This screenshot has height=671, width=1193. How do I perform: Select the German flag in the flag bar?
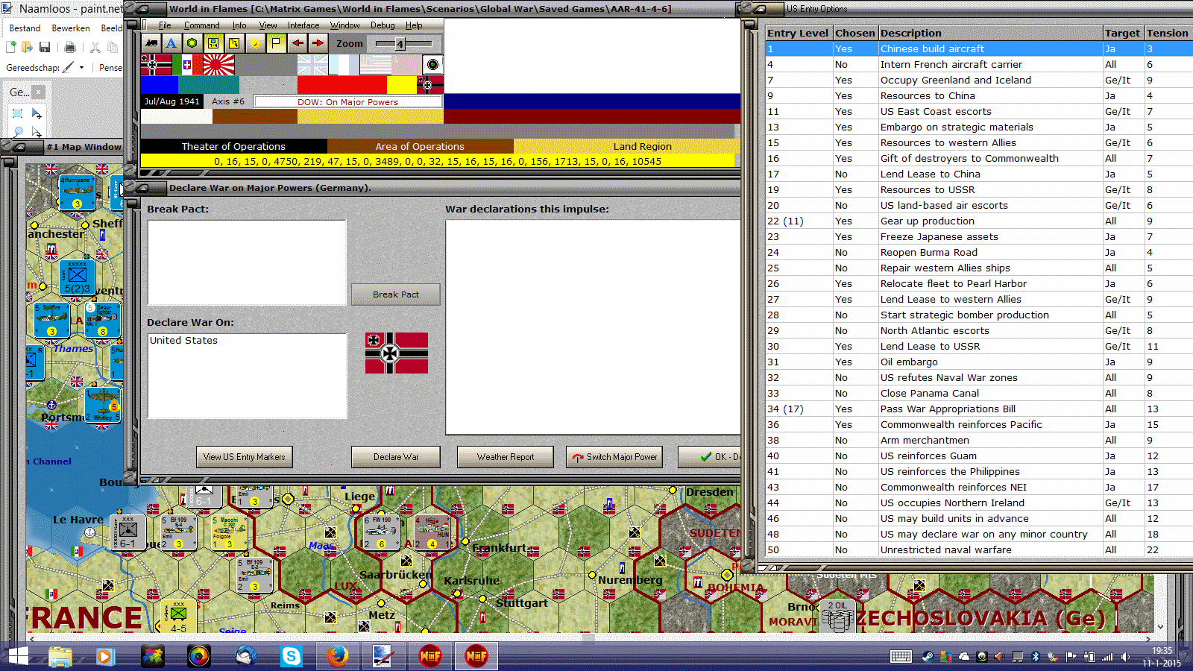pyautogui.click(x=156, y=65)
